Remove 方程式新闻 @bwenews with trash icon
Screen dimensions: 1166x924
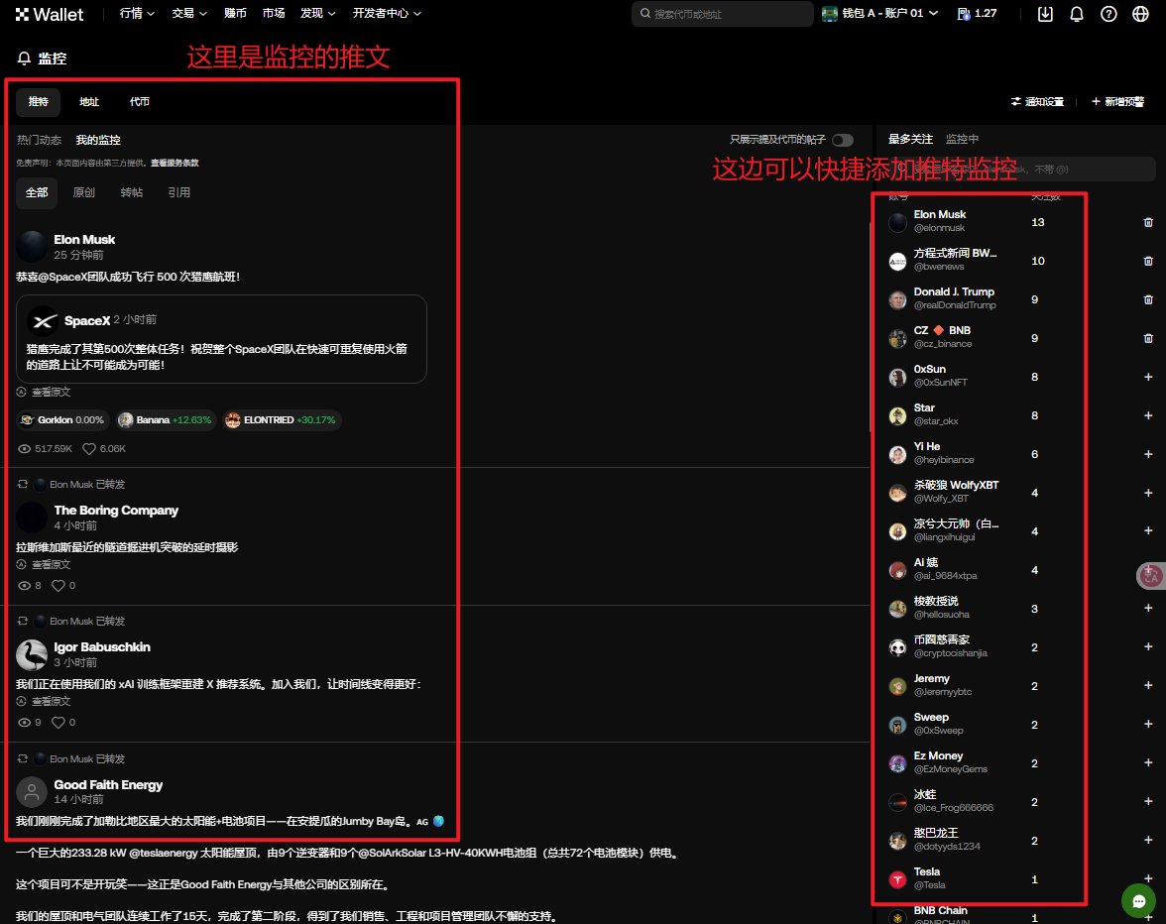(x=1148, y=261)
